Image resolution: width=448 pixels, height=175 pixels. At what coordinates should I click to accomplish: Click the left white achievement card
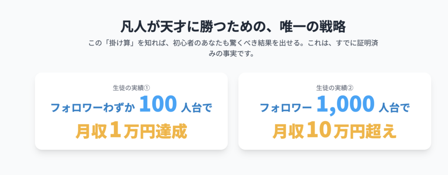pyautogui.click(x=131, y=111)
